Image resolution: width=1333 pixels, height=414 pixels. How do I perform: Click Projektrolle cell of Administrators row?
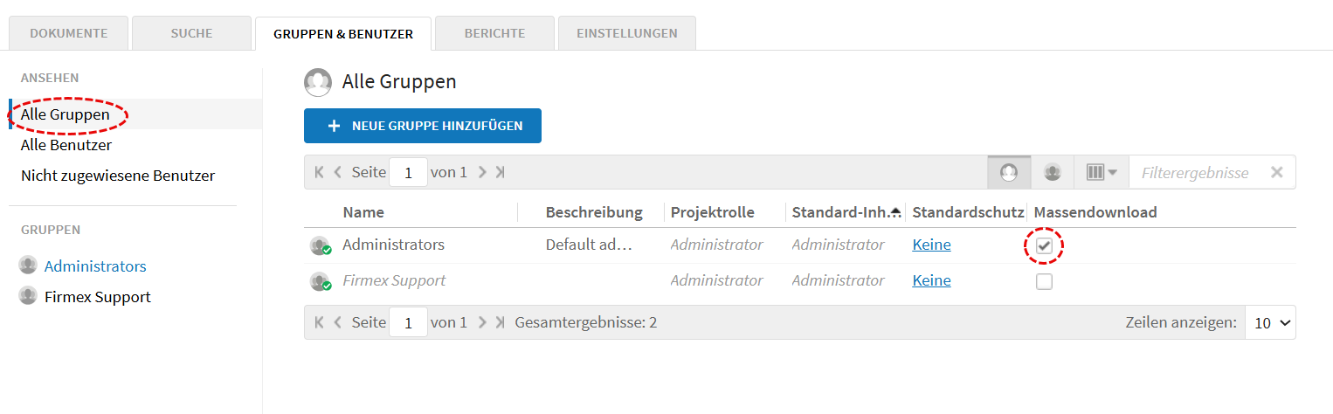[716, 245]
